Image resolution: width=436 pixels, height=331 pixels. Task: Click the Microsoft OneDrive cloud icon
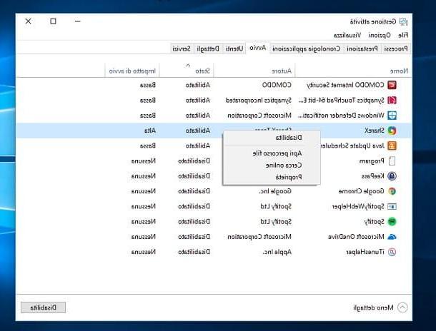(x=392, y=237)
